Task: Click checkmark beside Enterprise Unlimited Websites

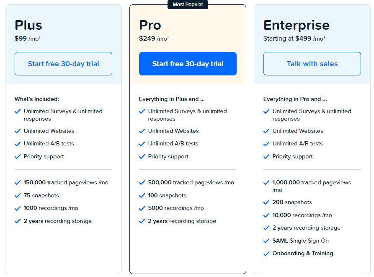Action: coord(266,131)
